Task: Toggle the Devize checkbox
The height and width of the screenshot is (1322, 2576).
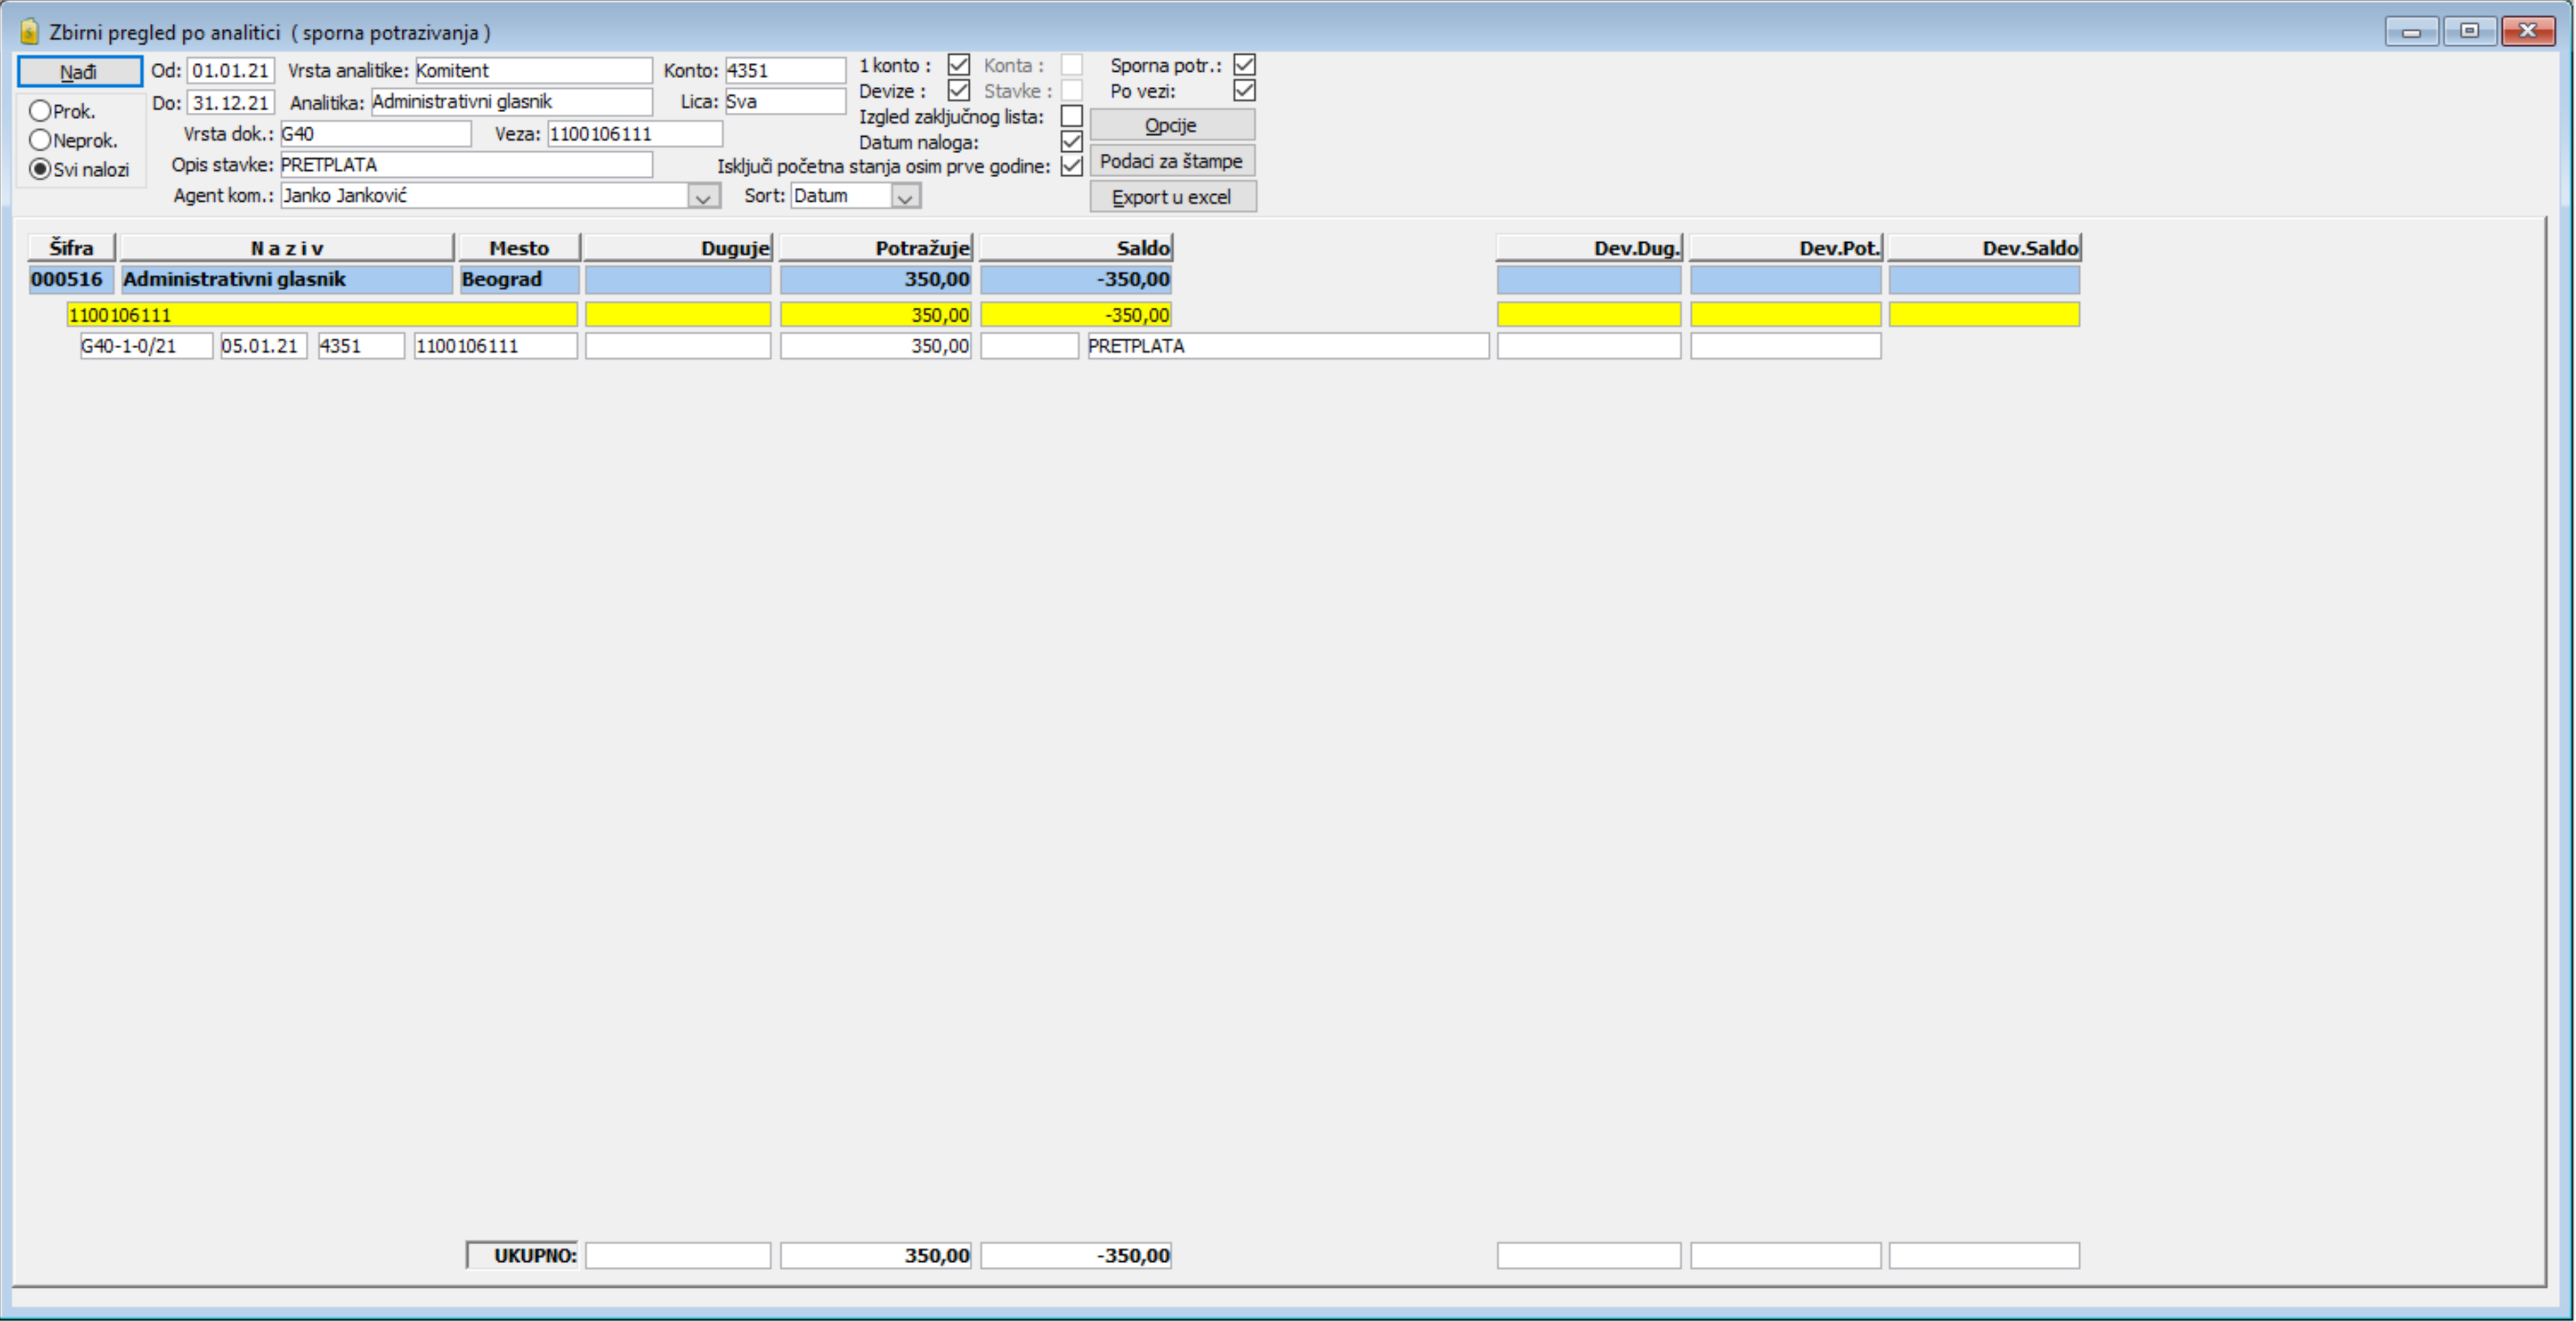Action: [958, 91]
